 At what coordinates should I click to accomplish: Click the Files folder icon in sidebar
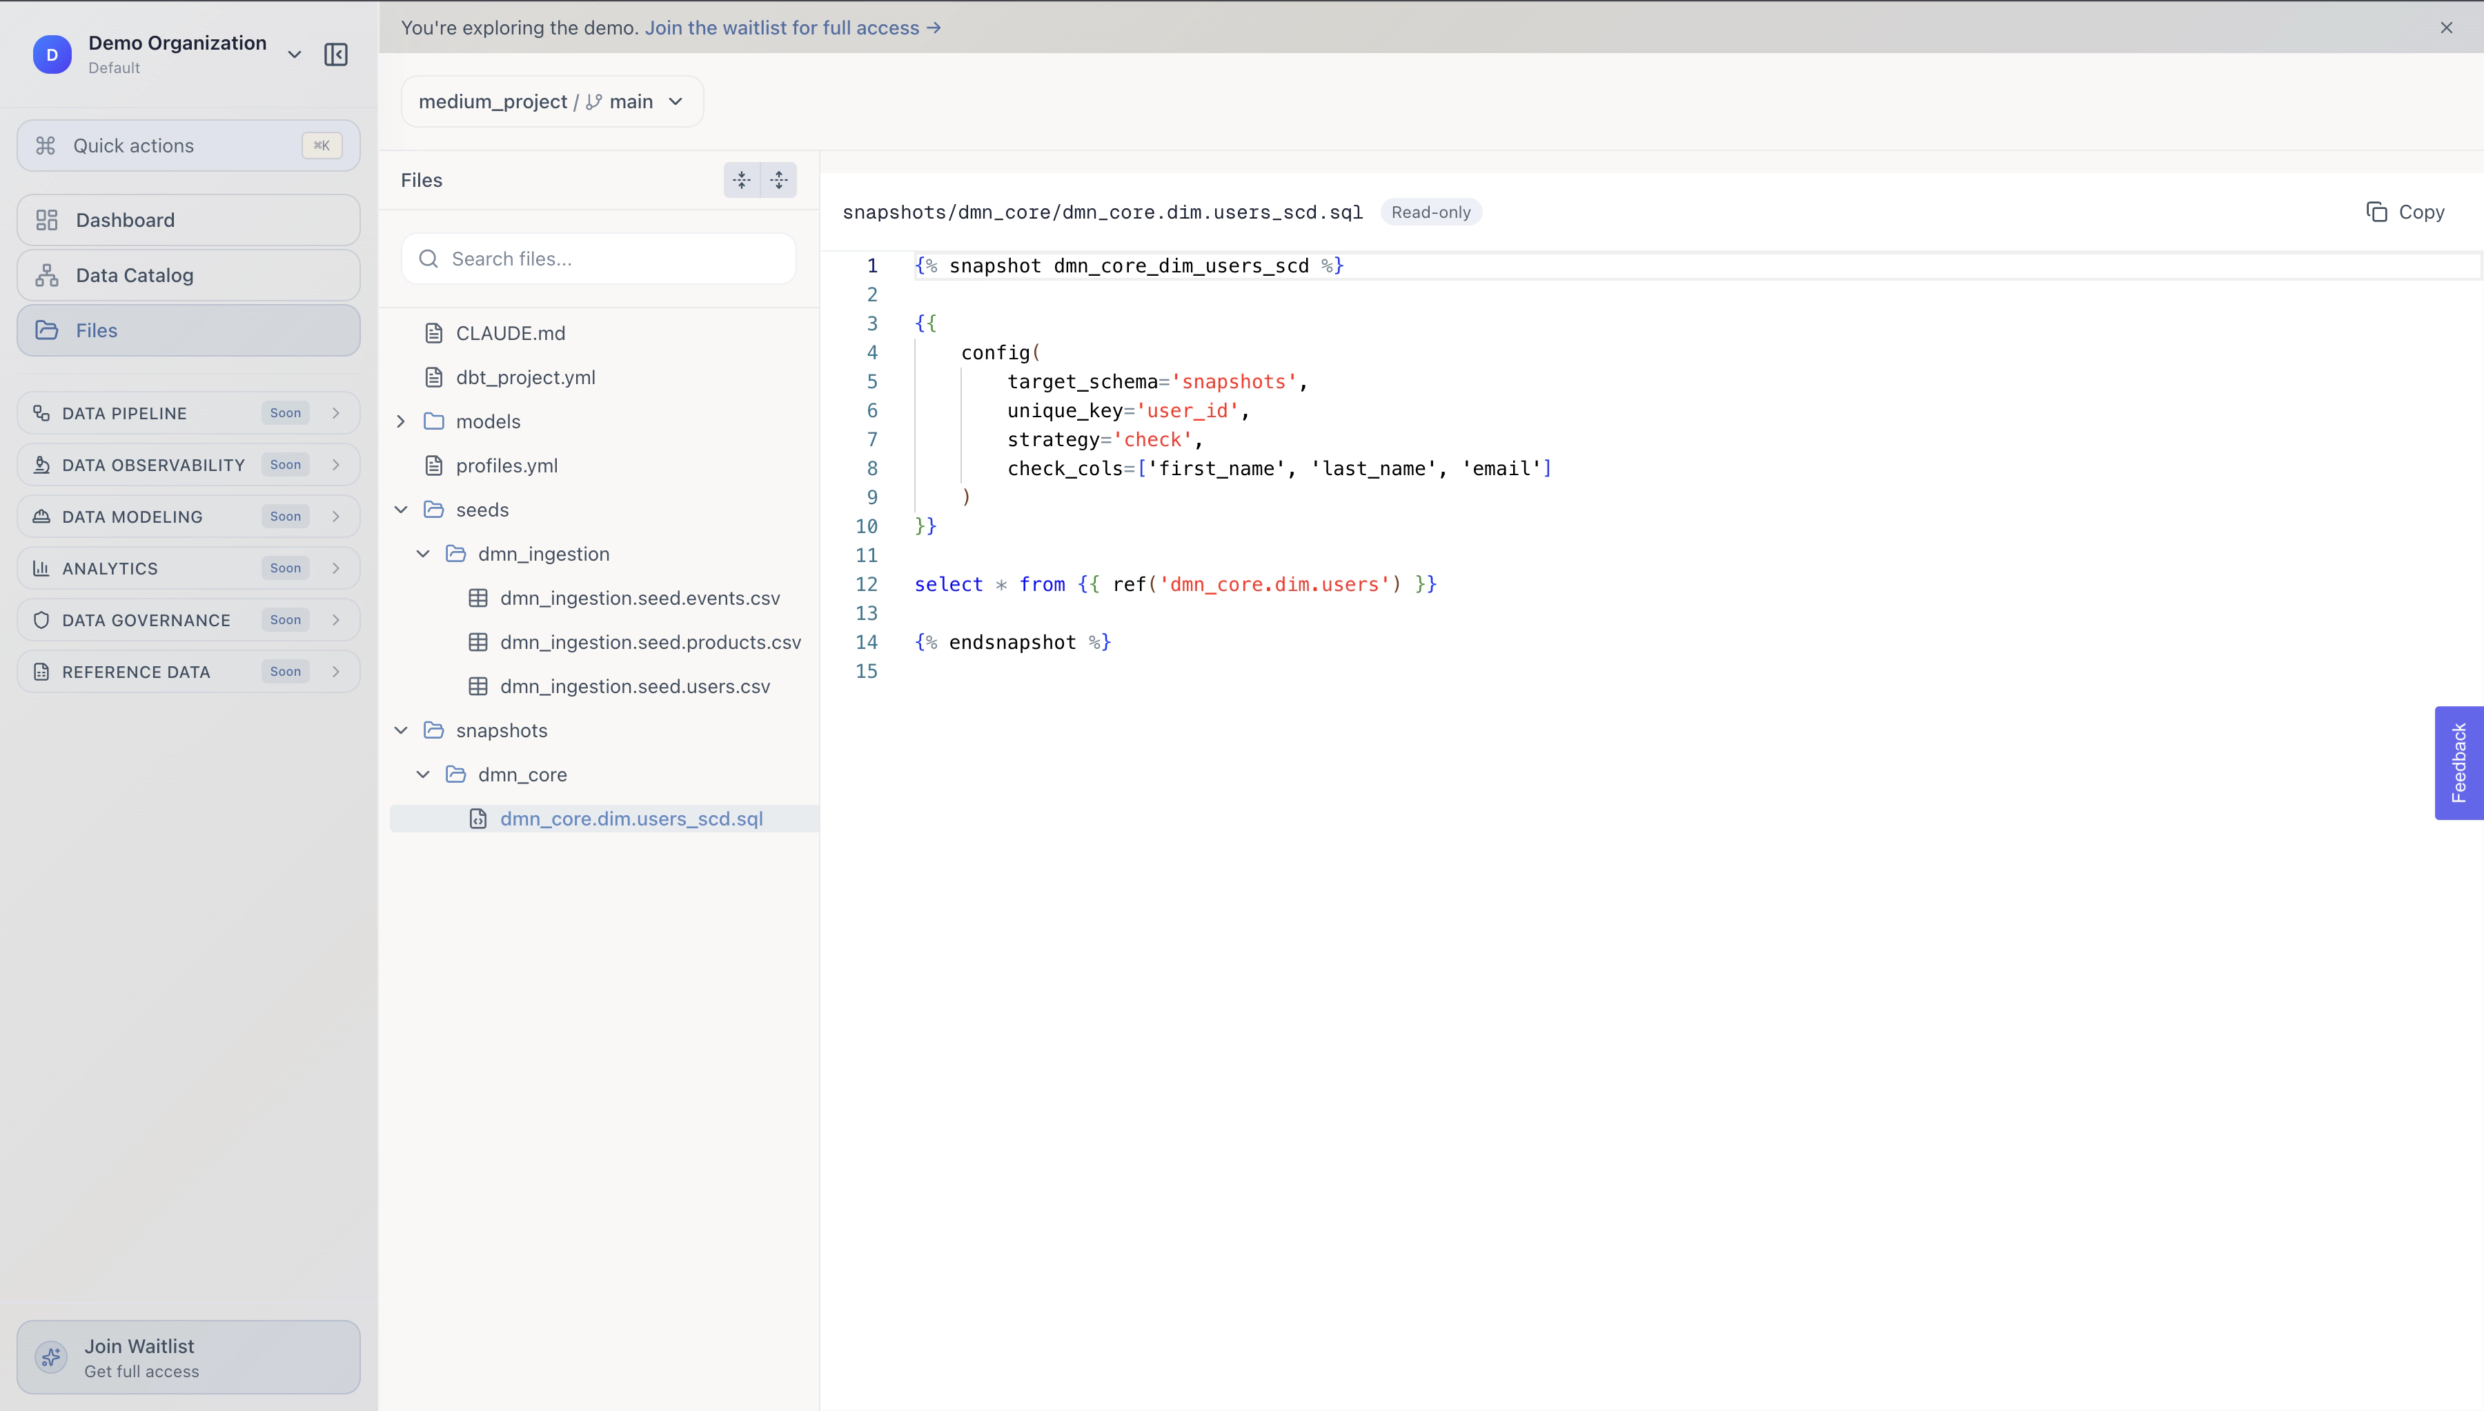pyautogui.click(x=46, y=330)
